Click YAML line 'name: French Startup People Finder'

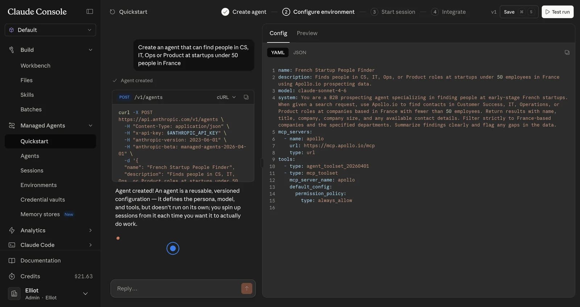[x=326, y=70]
